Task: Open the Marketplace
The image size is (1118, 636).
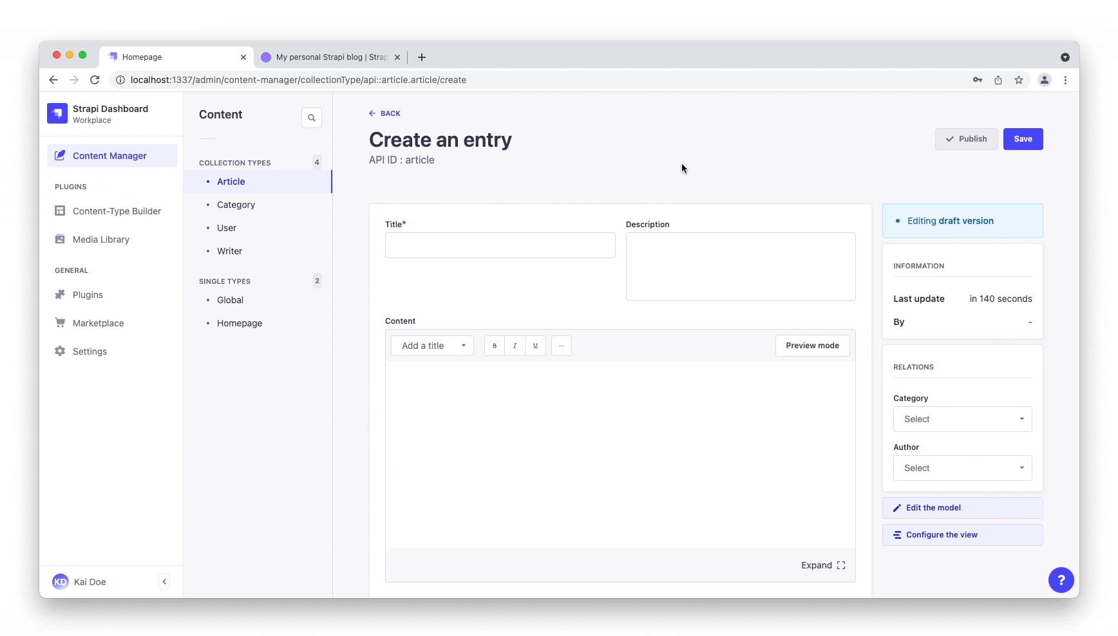Action: (x=97, y=323)
